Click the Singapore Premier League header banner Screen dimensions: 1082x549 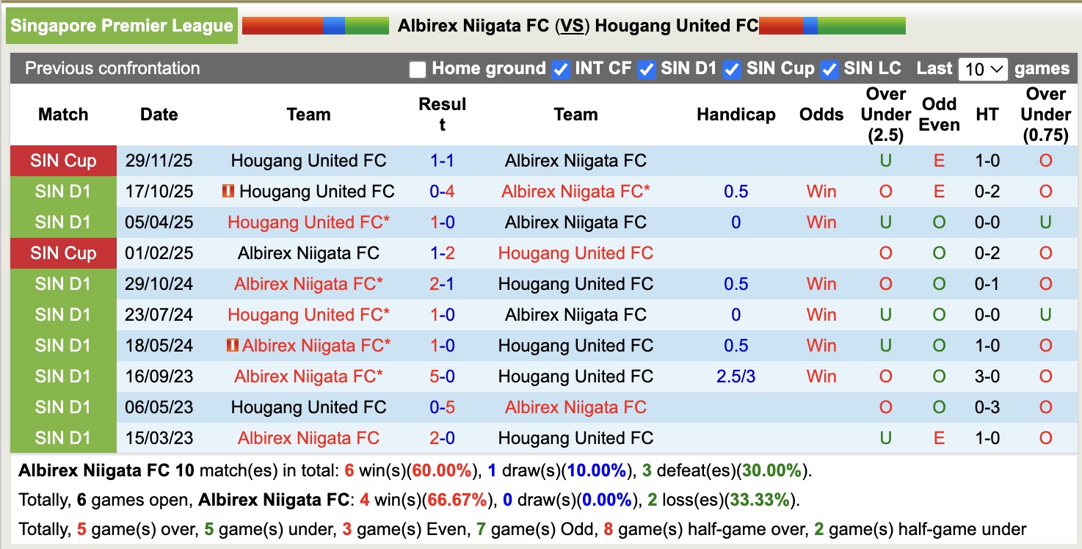click(x=121, y=24)
